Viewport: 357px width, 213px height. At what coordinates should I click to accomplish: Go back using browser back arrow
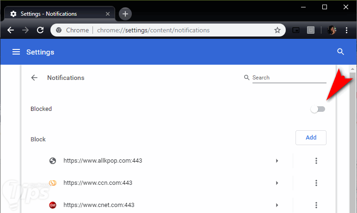point(11,30)
